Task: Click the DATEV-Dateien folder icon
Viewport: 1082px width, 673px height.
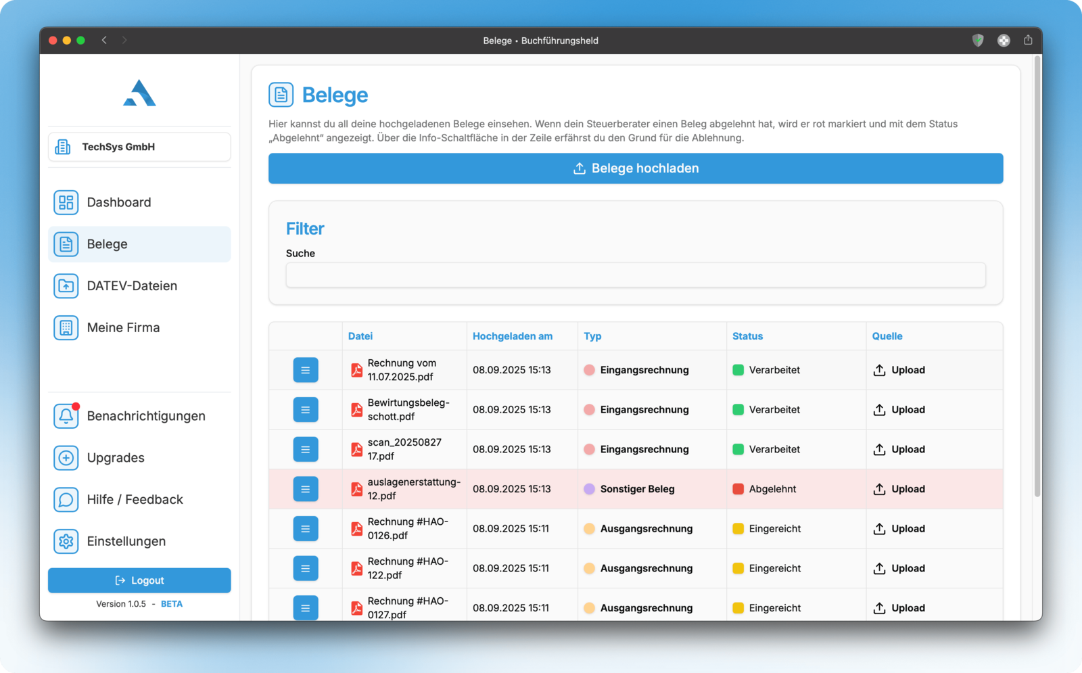Action: pos(66,285)
